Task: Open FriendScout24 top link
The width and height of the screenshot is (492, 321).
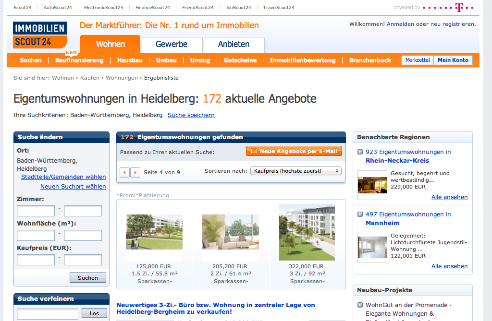Action: tap(197, 8)
